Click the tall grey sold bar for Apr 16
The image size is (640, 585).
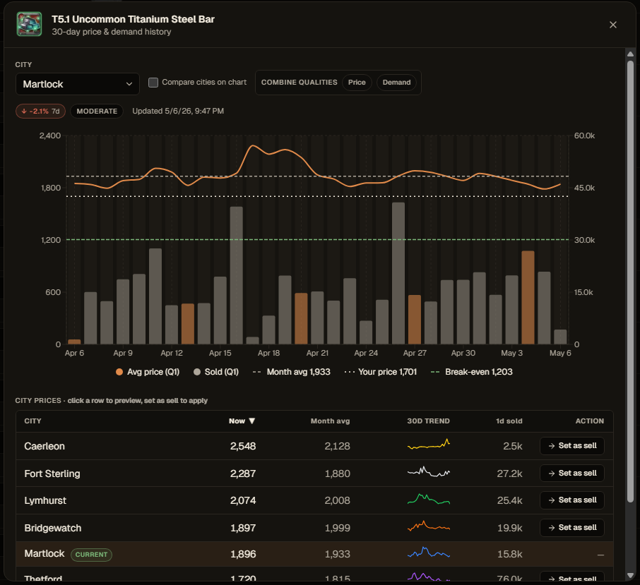tap(237, 276)
